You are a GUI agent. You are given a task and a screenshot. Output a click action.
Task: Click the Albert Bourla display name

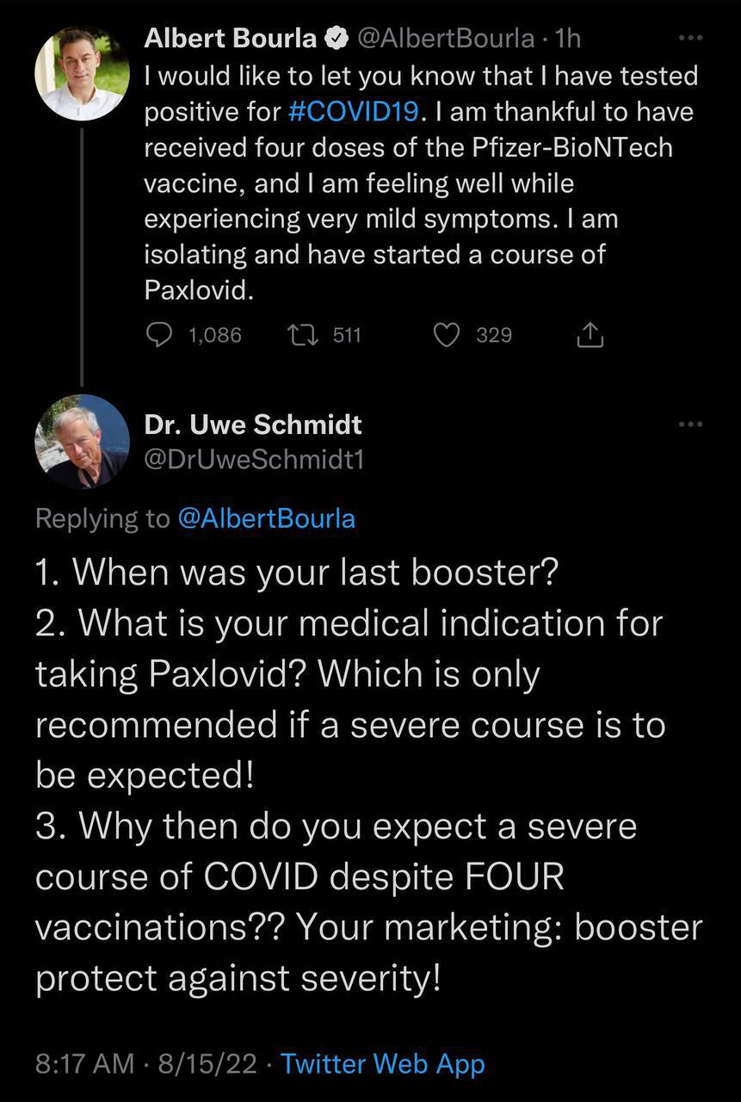tap(232, 39)
